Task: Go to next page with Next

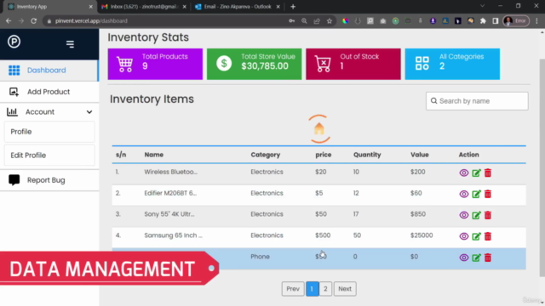Action: point(345,289)
